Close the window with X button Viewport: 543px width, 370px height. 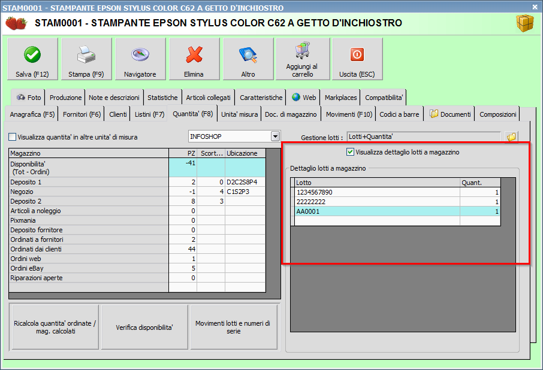[535, 7]
